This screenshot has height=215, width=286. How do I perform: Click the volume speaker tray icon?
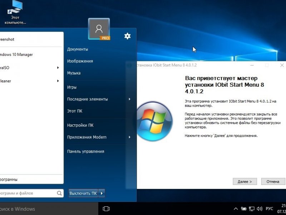(260, 209)
